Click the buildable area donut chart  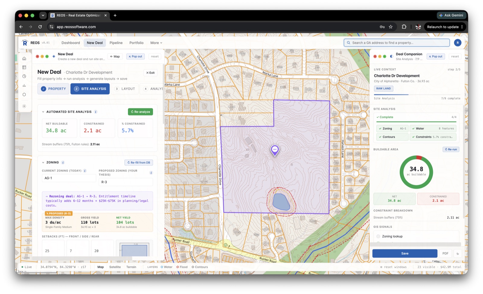[416, 172]
